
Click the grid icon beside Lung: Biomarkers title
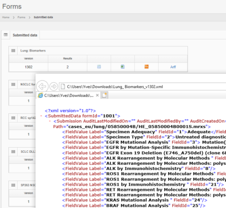tap(13, 50)
